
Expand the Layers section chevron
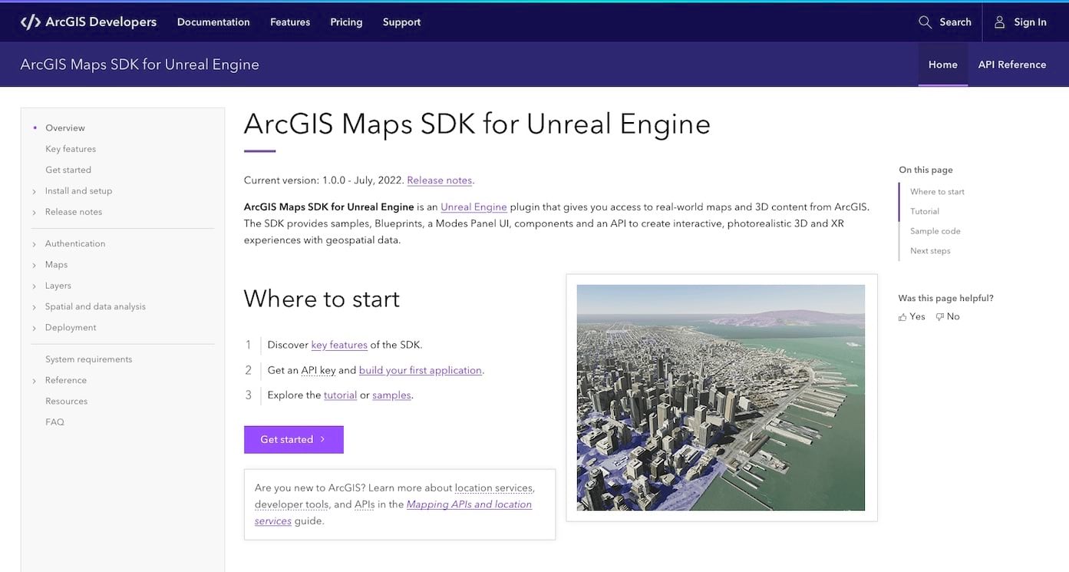coord(35,286)
